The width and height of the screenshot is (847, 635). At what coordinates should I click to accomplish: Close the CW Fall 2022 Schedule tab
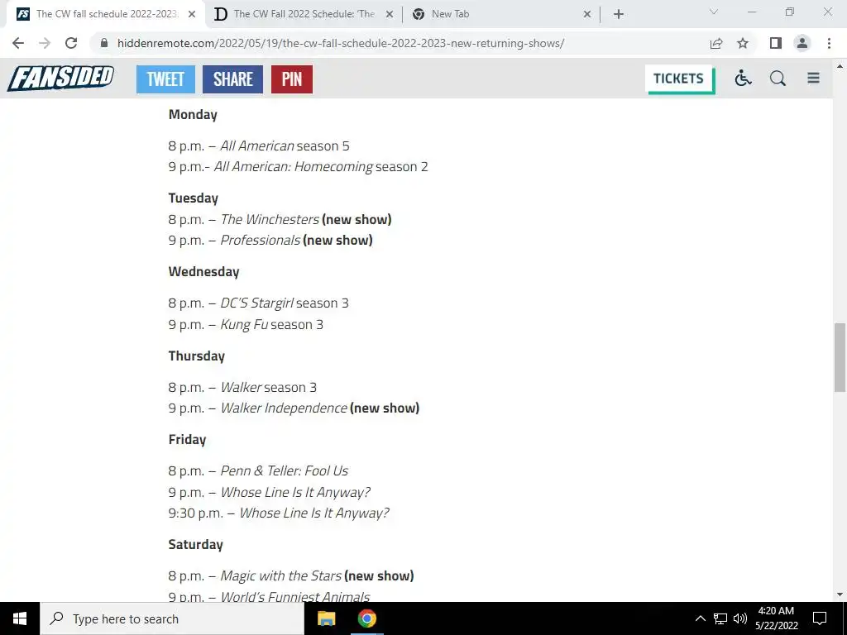390,14
